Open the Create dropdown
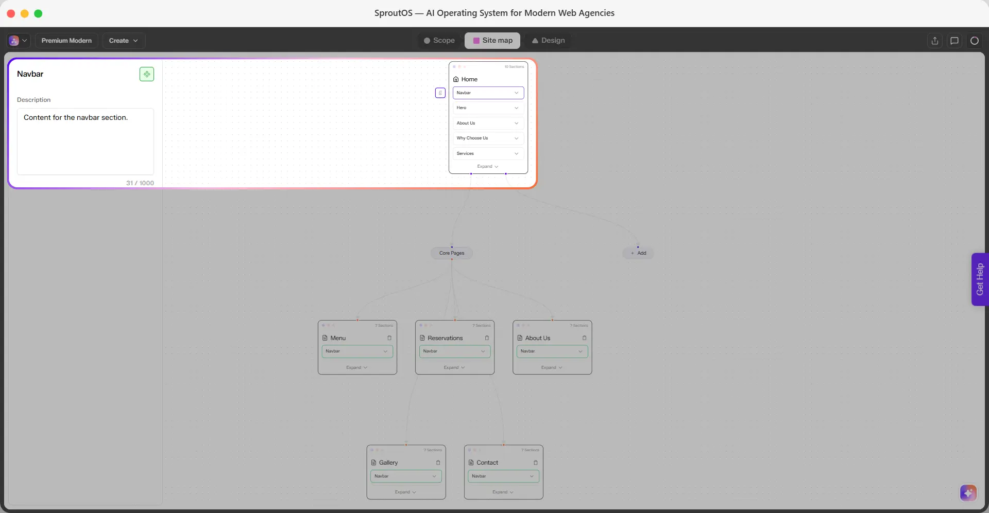 [x=124, y=41]
